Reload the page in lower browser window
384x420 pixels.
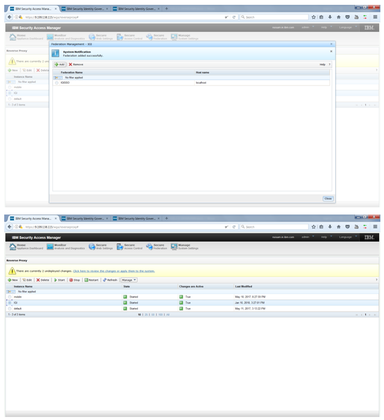point(234,227)
